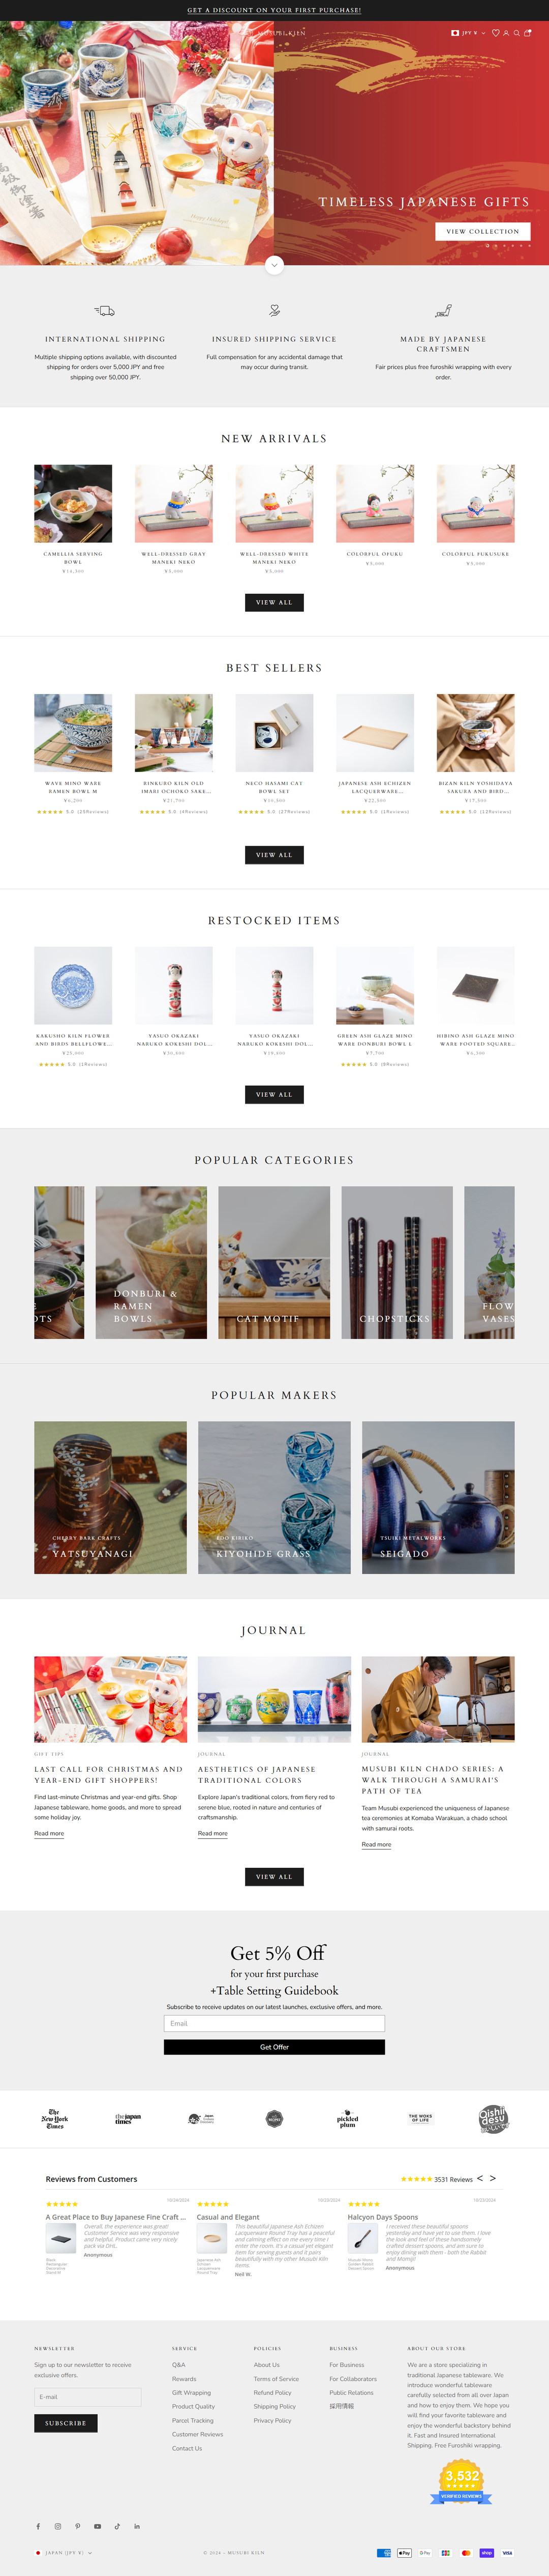Open the Instagram footer icon
549x2576 pixels.
(58, 2526)
